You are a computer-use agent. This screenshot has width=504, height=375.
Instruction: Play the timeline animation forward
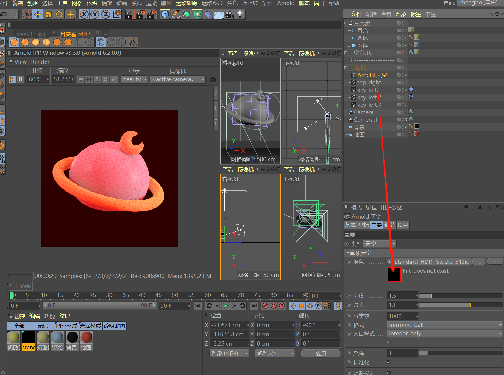226,306
